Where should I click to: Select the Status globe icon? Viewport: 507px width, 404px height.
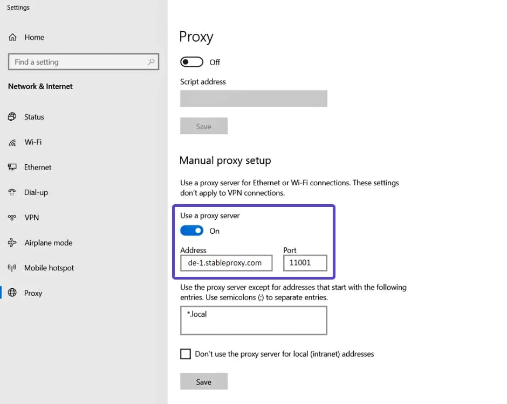12,117
